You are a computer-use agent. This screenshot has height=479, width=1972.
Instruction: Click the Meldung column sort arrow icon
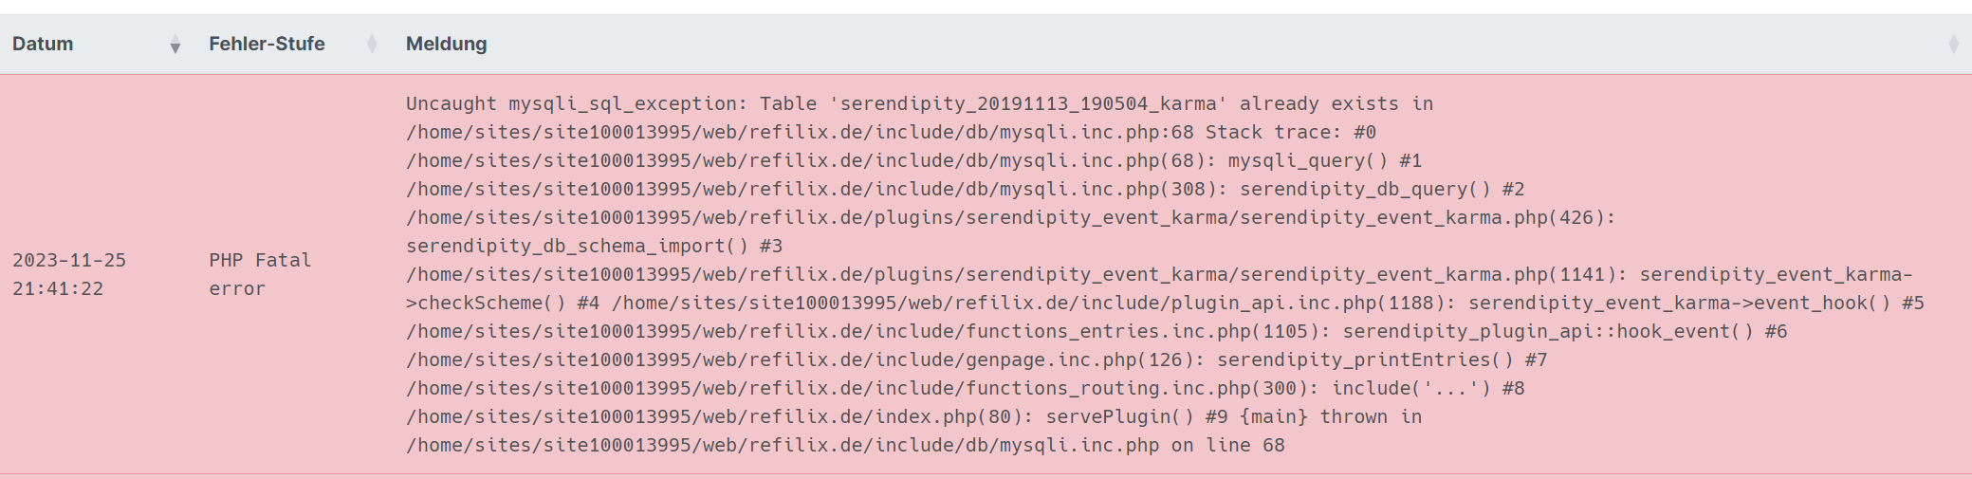point(1953,44)
